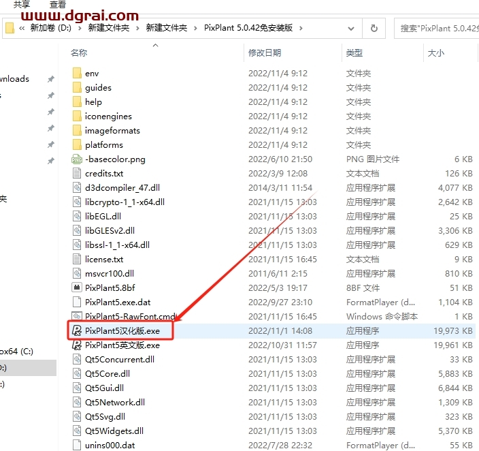This screenshot has height=451, width=479.
Task: Select the libGLESv2.dll file icon
Action: [77, 231]
